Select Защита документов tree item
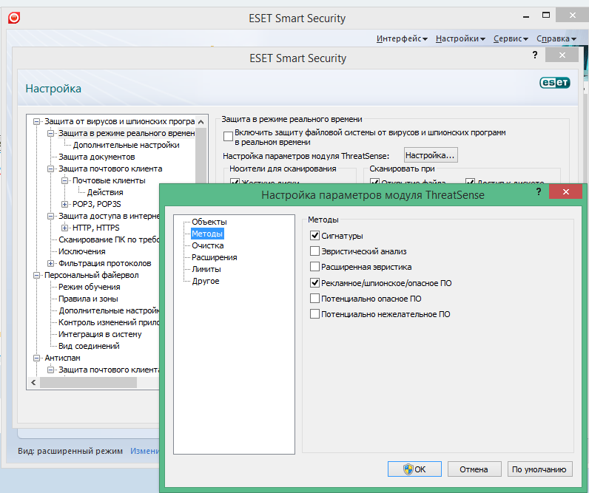The image size is (589, 493). click(x=96, y=157)
